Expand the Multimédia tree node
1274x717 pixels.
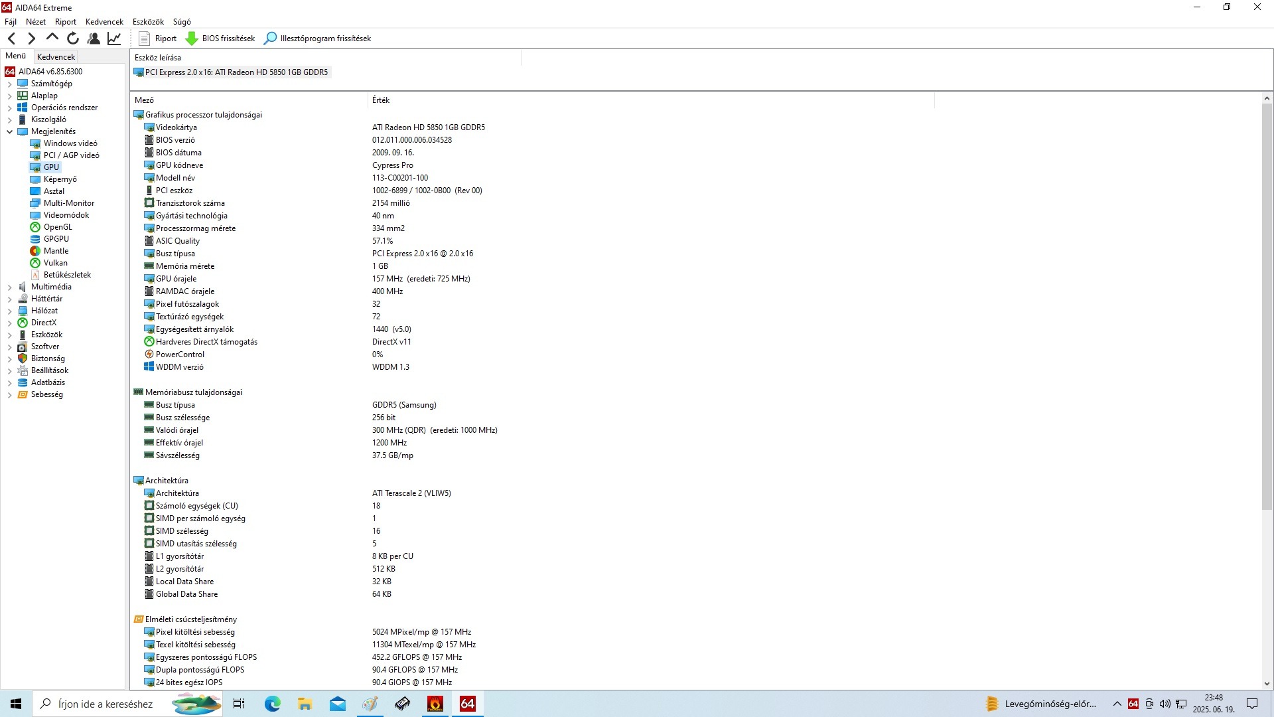coord(10,287)
